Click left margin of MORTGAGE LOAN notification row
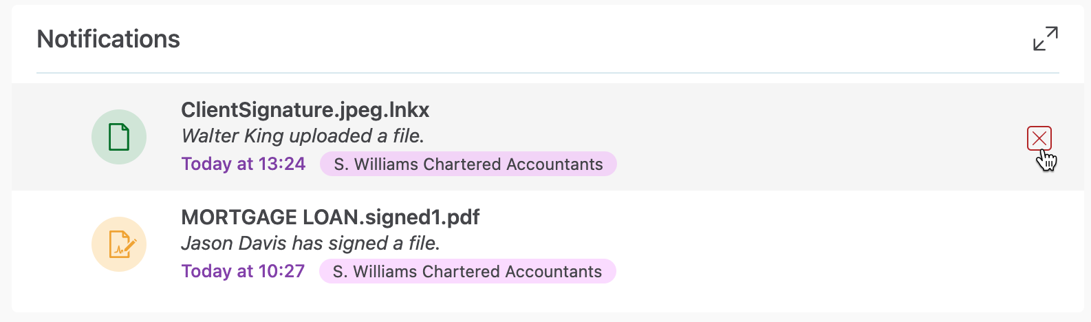1091x322 pixels. 48,244
